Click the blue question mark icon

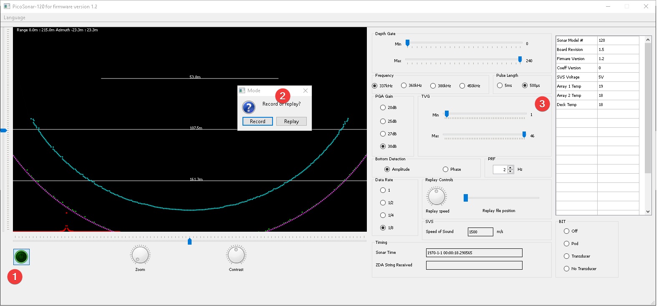click(249, 107)
